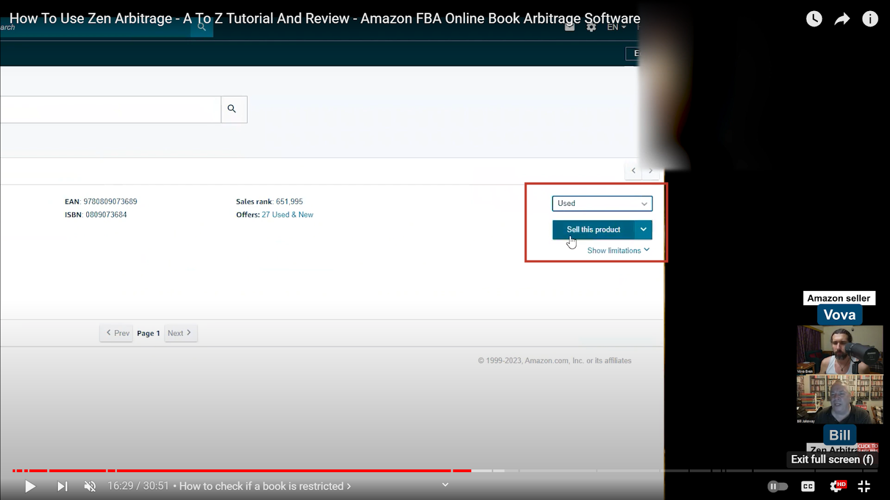Click the left arrow above the results
This screenshot has width=890, height=500.
pos(634,171)
